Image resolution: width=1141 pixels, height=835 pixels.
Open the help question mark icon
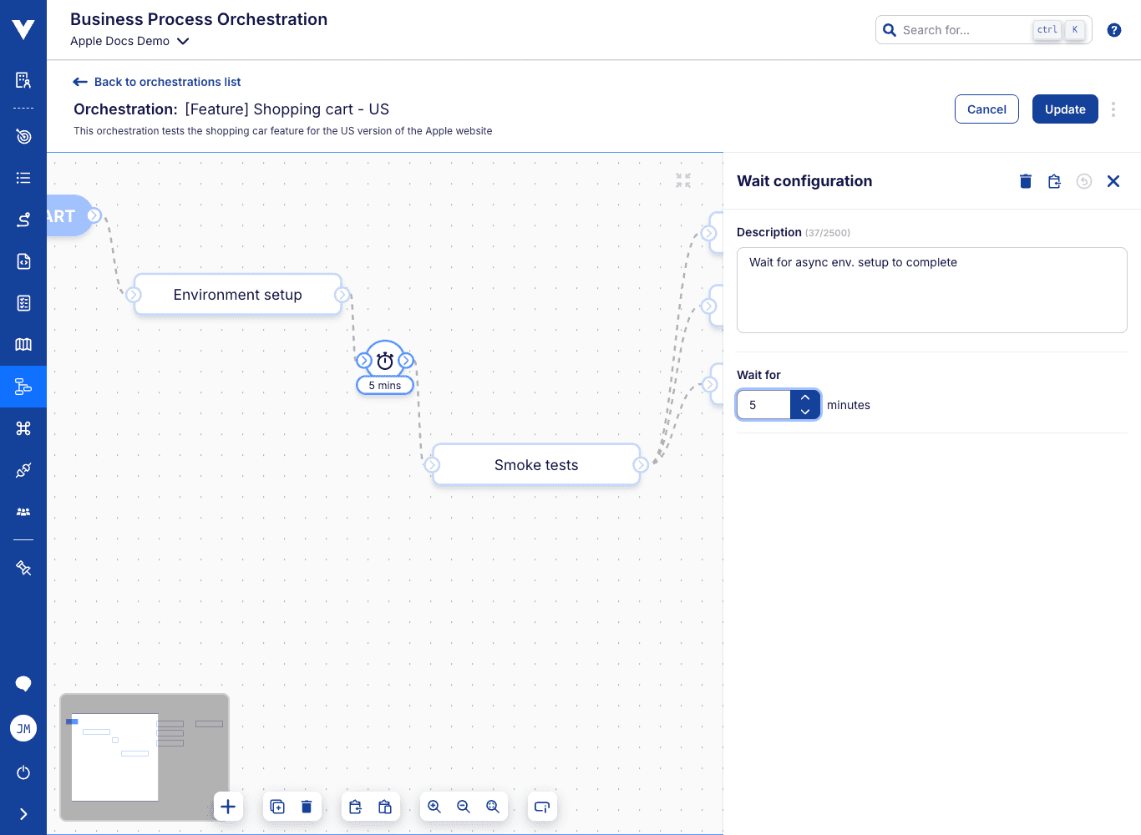pos(1113,29)
